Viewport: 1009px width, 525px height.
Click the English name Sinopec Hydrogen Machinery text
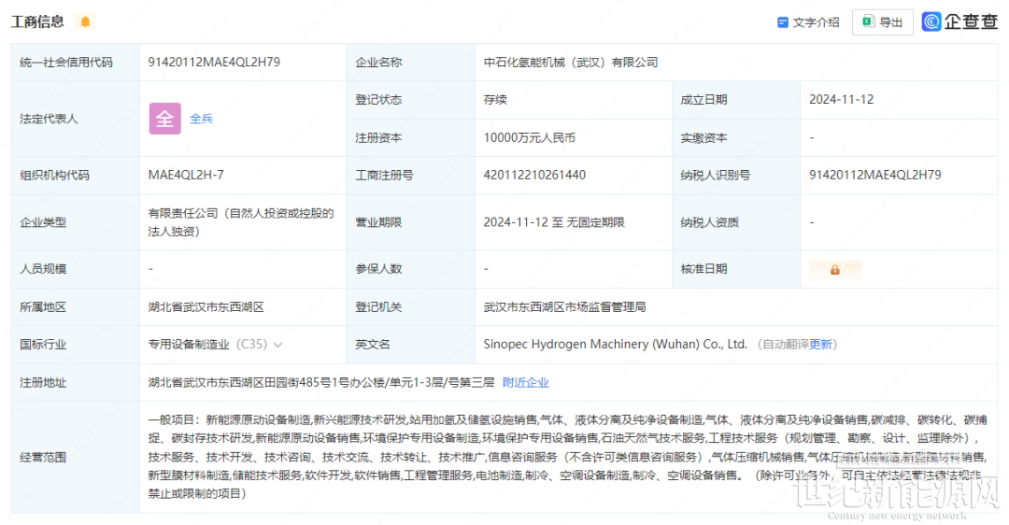615,345
